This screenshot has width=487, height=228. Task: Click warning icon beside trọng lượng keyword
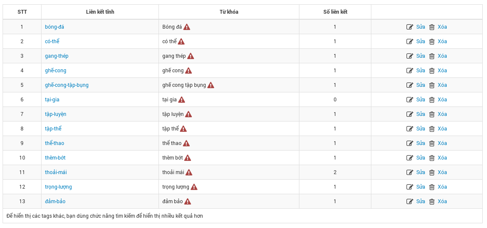tap(194, 187)
